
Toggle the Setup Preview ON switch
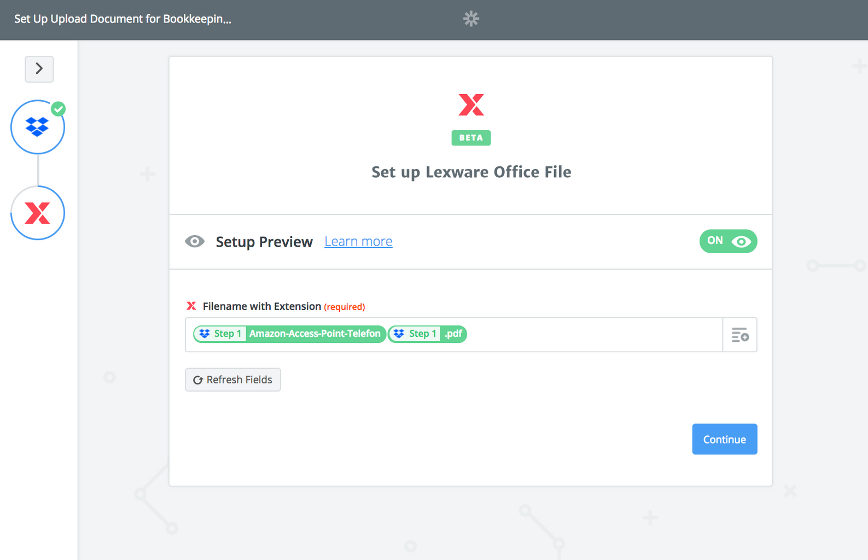coord(727,241)
